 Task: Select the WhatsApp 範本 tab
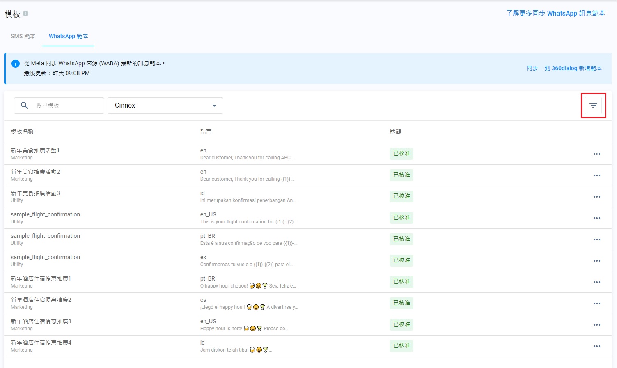68,36
